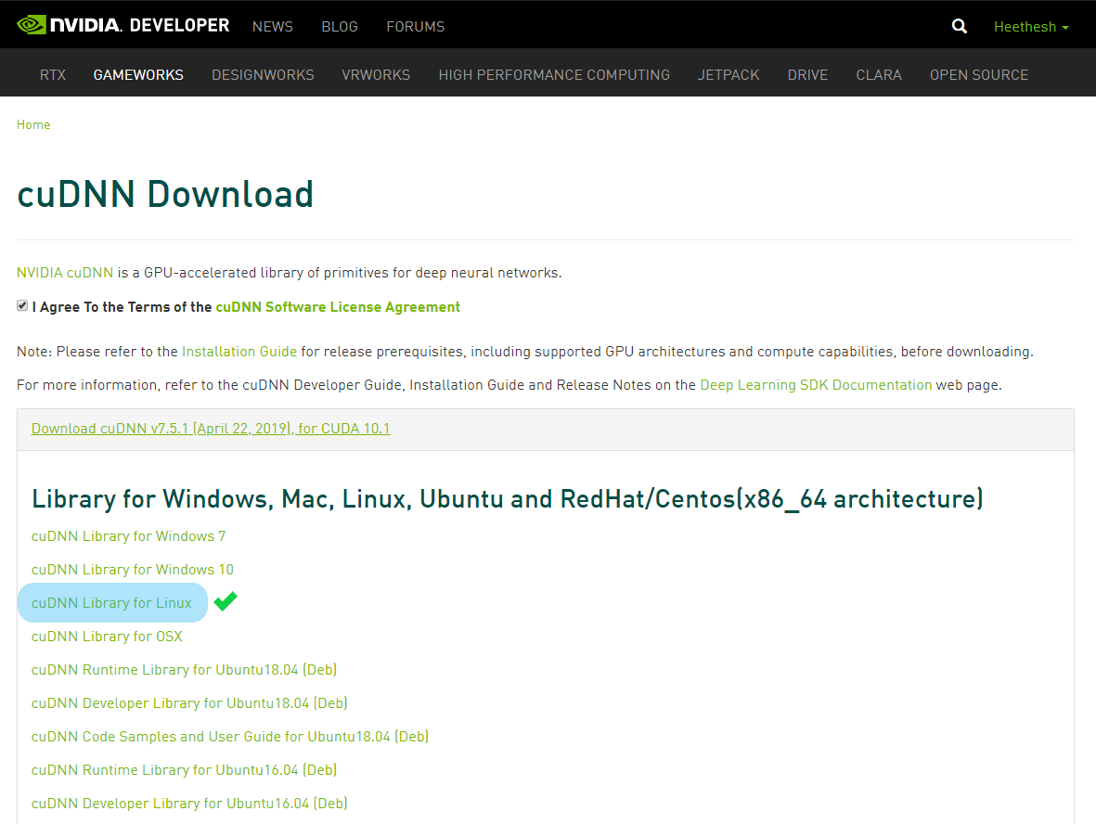Go to the BLOG page
1096x824 pixels.
tap(340, 27)
